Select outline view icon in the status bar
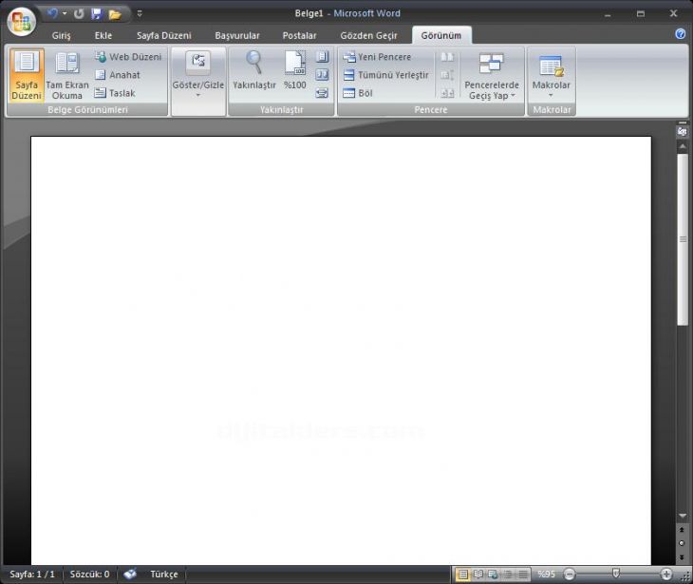Viewport: 693px width, 584px height. pos(508,575)
